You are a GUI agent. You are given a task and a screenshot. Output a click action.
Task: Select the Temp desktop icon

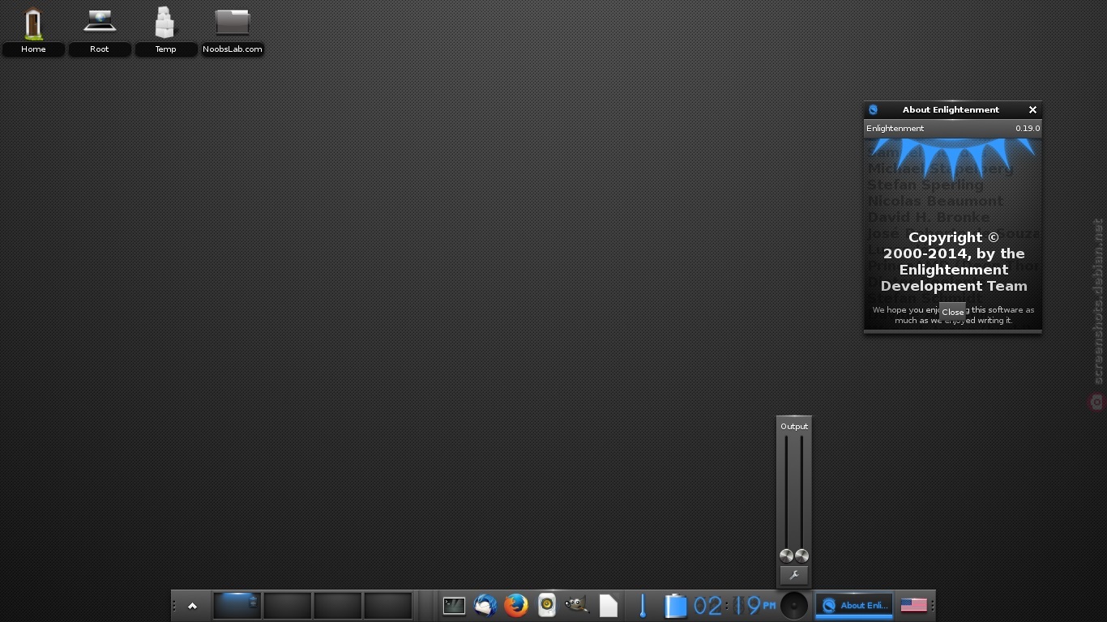165,30
